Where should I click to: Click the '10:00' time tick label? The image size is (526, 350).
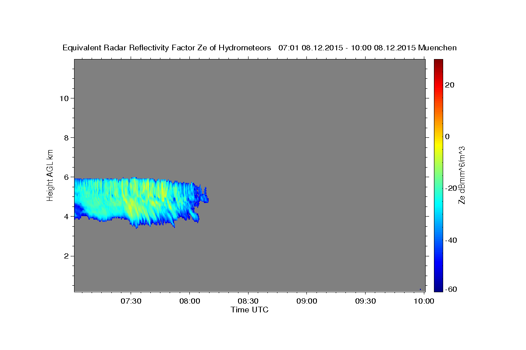click(424, 301)
